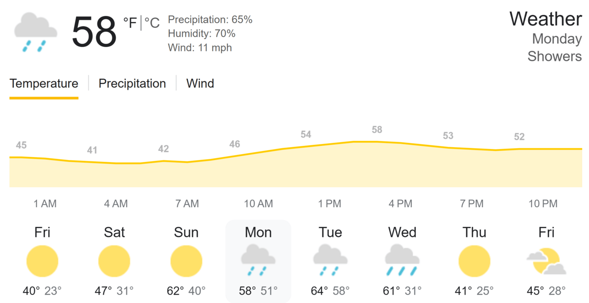589x303 pixels.
Task: Click the 58 peak on temperature graph
Action: point(377,130)
